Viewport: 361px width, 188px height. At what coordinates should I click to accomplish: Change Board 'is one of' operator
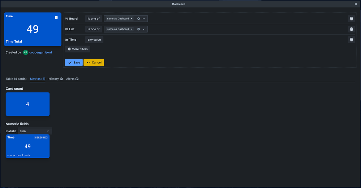[x=94, y=19]
